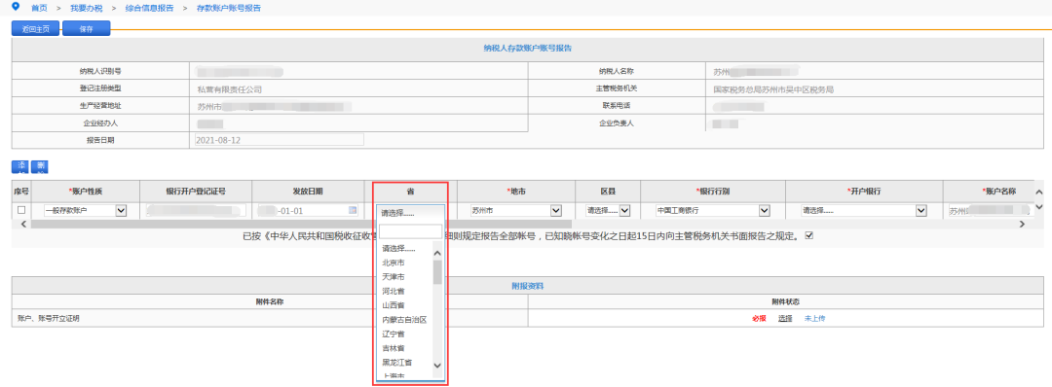Image resolution: width=1052 pixels, height=387 pixels.
Task: Open the calendar icon in 发放日期 field
Action: coord(353,210)
